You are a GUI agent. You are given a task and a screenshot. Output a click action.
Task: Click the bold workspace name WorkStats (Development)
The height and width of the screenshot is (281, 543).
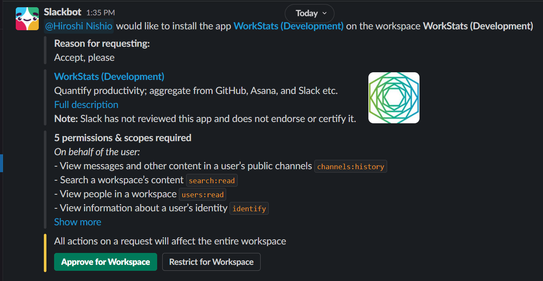[478, 26]
